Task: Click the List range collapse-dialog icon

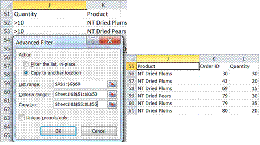Action: tap(112, 84)
